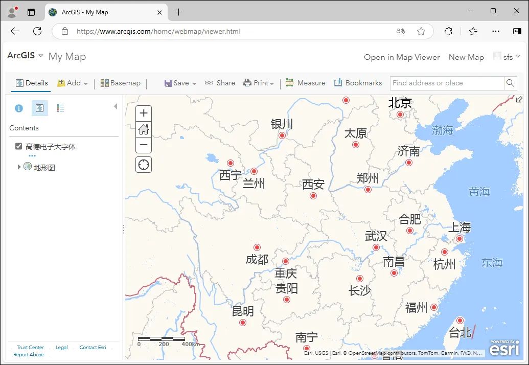529x365 pixels.
Task: Open browser profile icon
Action: coord(12,12)
